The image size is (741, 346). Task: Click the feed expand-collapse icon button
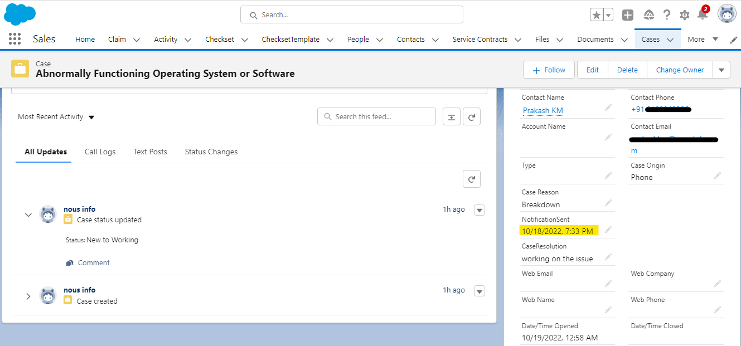[x=452, y=116]
